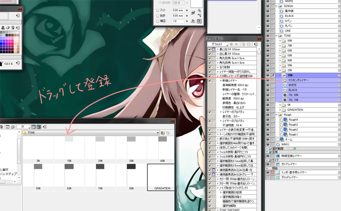Pick a blue swatch in the color palette

pyautogui.click(x=2, y=43)
